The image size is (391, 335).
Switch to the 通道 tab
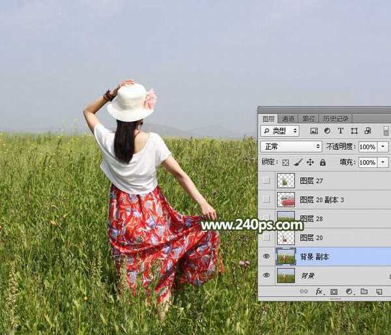pyautogui.click(x=287, y=119)
